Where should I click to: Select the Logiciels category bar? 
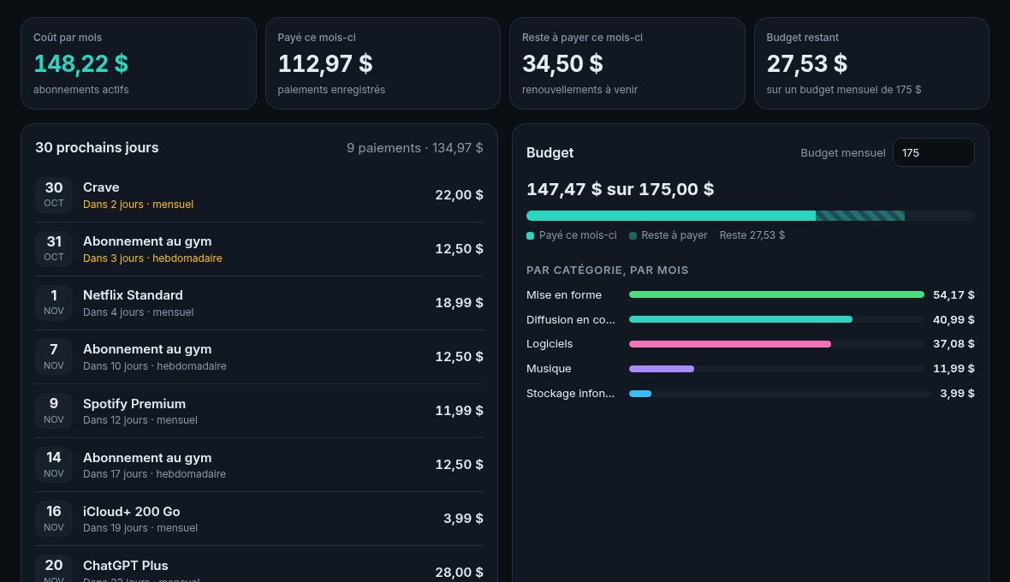tap(776, 344)
